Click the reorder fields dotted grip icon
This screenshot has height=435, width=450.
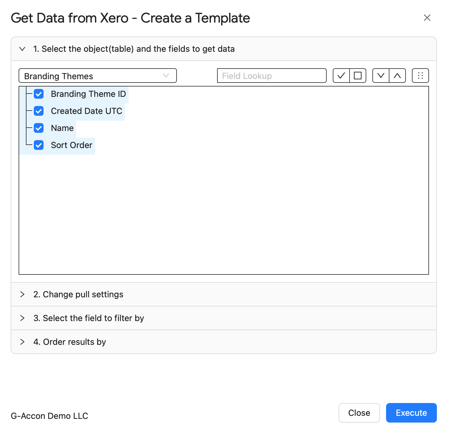tap(420, 76)
